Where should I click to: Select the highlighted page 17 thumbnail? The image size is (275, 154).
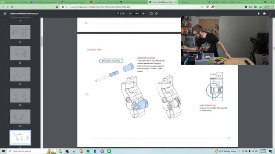click(x=20, y=138)
